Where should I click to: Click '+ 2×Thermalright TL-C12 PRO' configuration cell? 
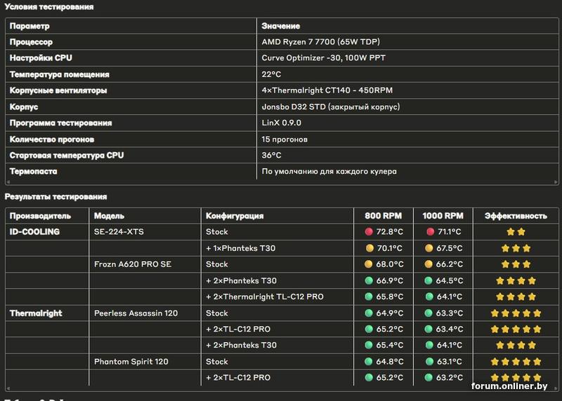pos(265,297)
